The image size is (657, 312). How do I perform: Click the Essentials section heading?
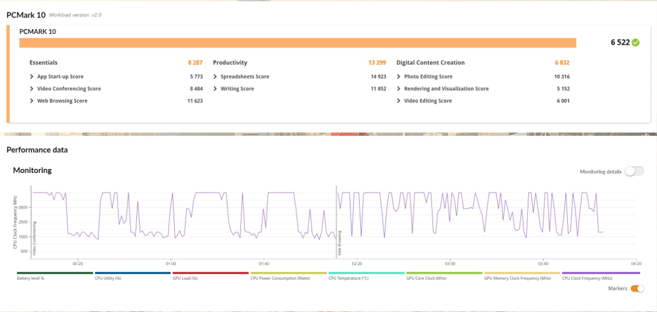(x=43, y=62)
